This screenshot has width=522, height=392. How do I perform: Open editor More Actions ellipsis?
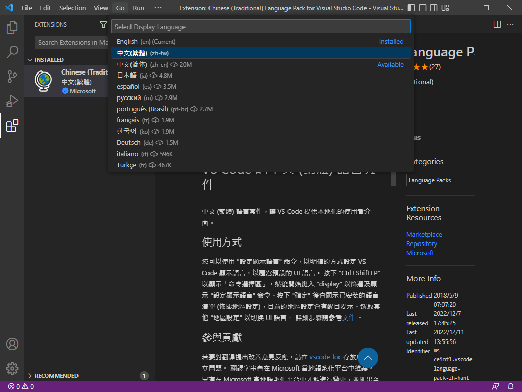point(510,24)
